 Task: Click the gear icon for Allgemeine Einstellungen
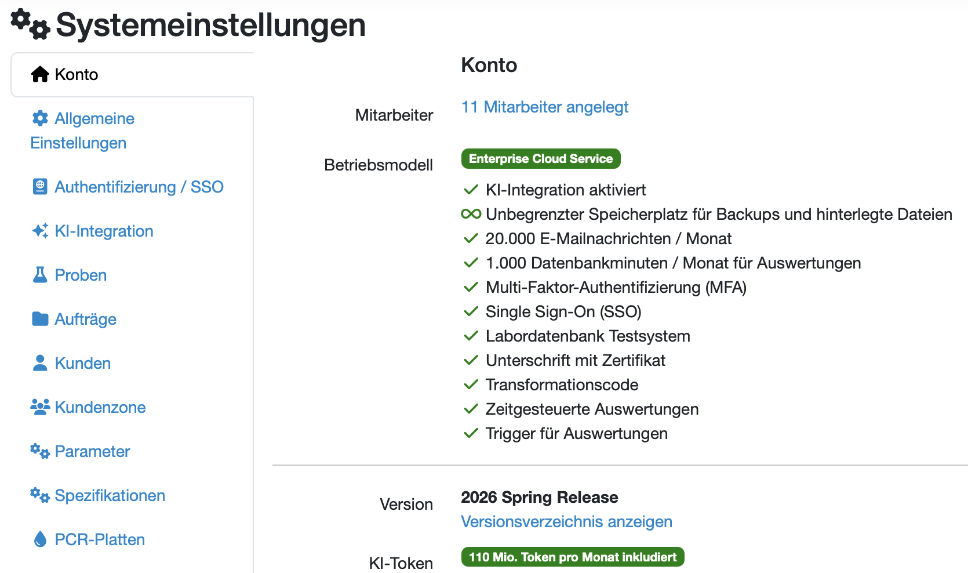point(40,118)
